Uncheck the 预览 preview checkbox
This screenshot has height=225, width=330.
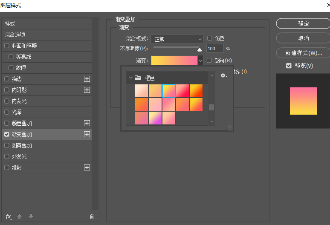[x=289, y=66]
